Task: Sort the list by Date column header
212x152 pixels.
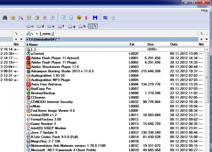Action: (174, 44)
